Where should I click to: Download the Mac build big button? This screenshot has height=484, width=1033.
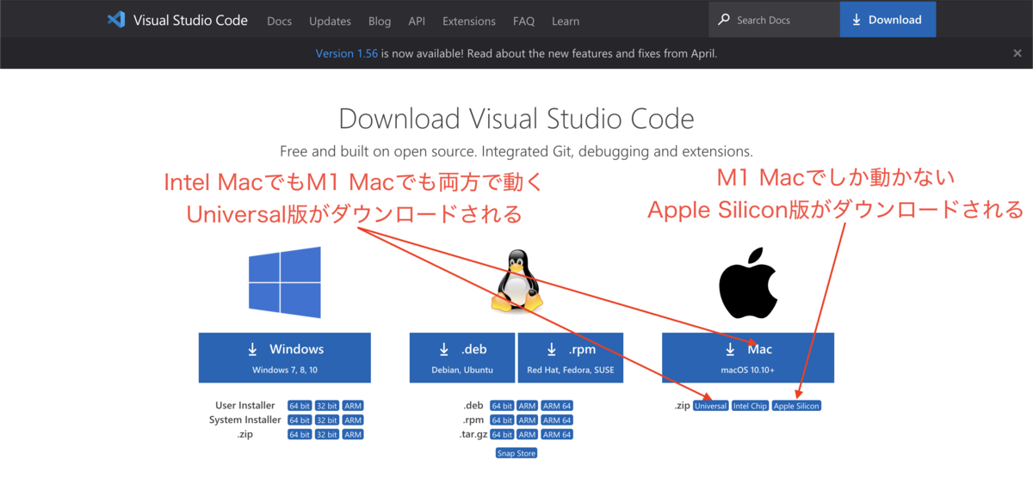point(748,358)
